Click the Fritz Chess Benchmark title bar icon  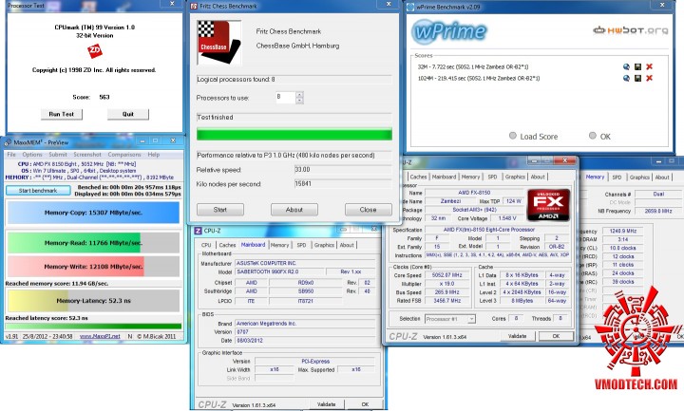(x=195, y=6)
